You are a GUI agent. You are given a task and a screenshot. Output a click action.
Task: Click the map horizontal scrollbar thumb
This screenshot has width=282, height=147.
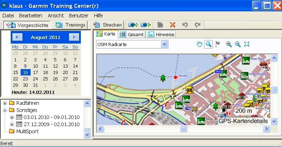[x=183, y=129]
